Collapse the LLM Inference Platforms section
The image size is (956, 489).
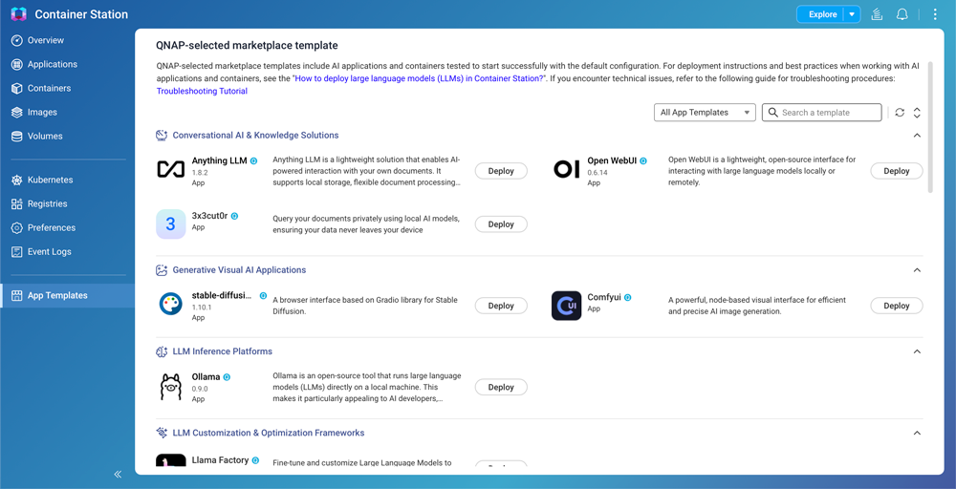point(917,351)
